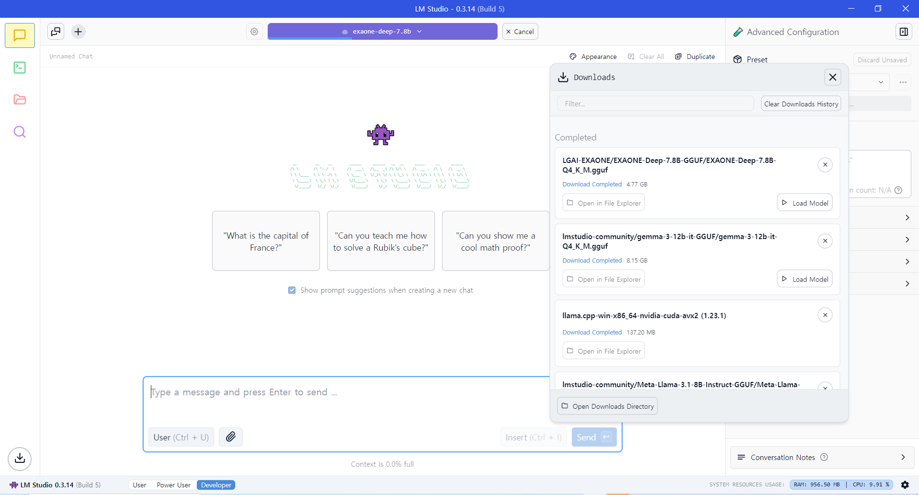Open Appearance options
The width and height of the screenshot is (919, 495).
pos(593,57)
